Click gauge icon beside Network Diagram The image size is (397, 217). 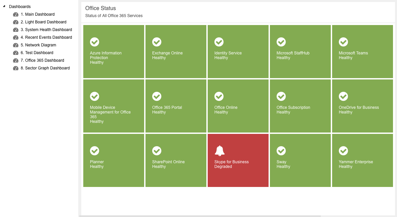16,45
